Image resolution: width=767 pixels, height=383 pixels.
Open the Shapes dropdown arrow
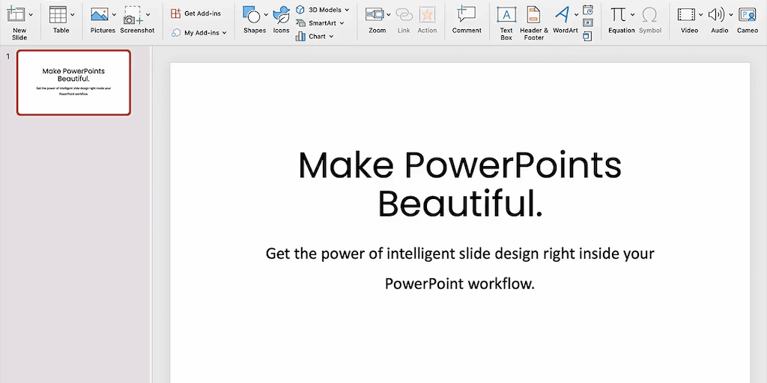266,14
